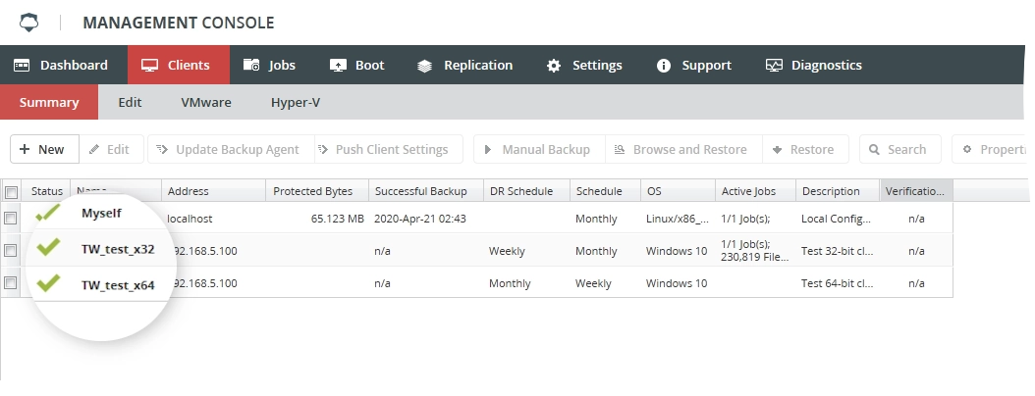Open the Support info section
This screenshot has width=1035, height=396.
click(693, 66)
